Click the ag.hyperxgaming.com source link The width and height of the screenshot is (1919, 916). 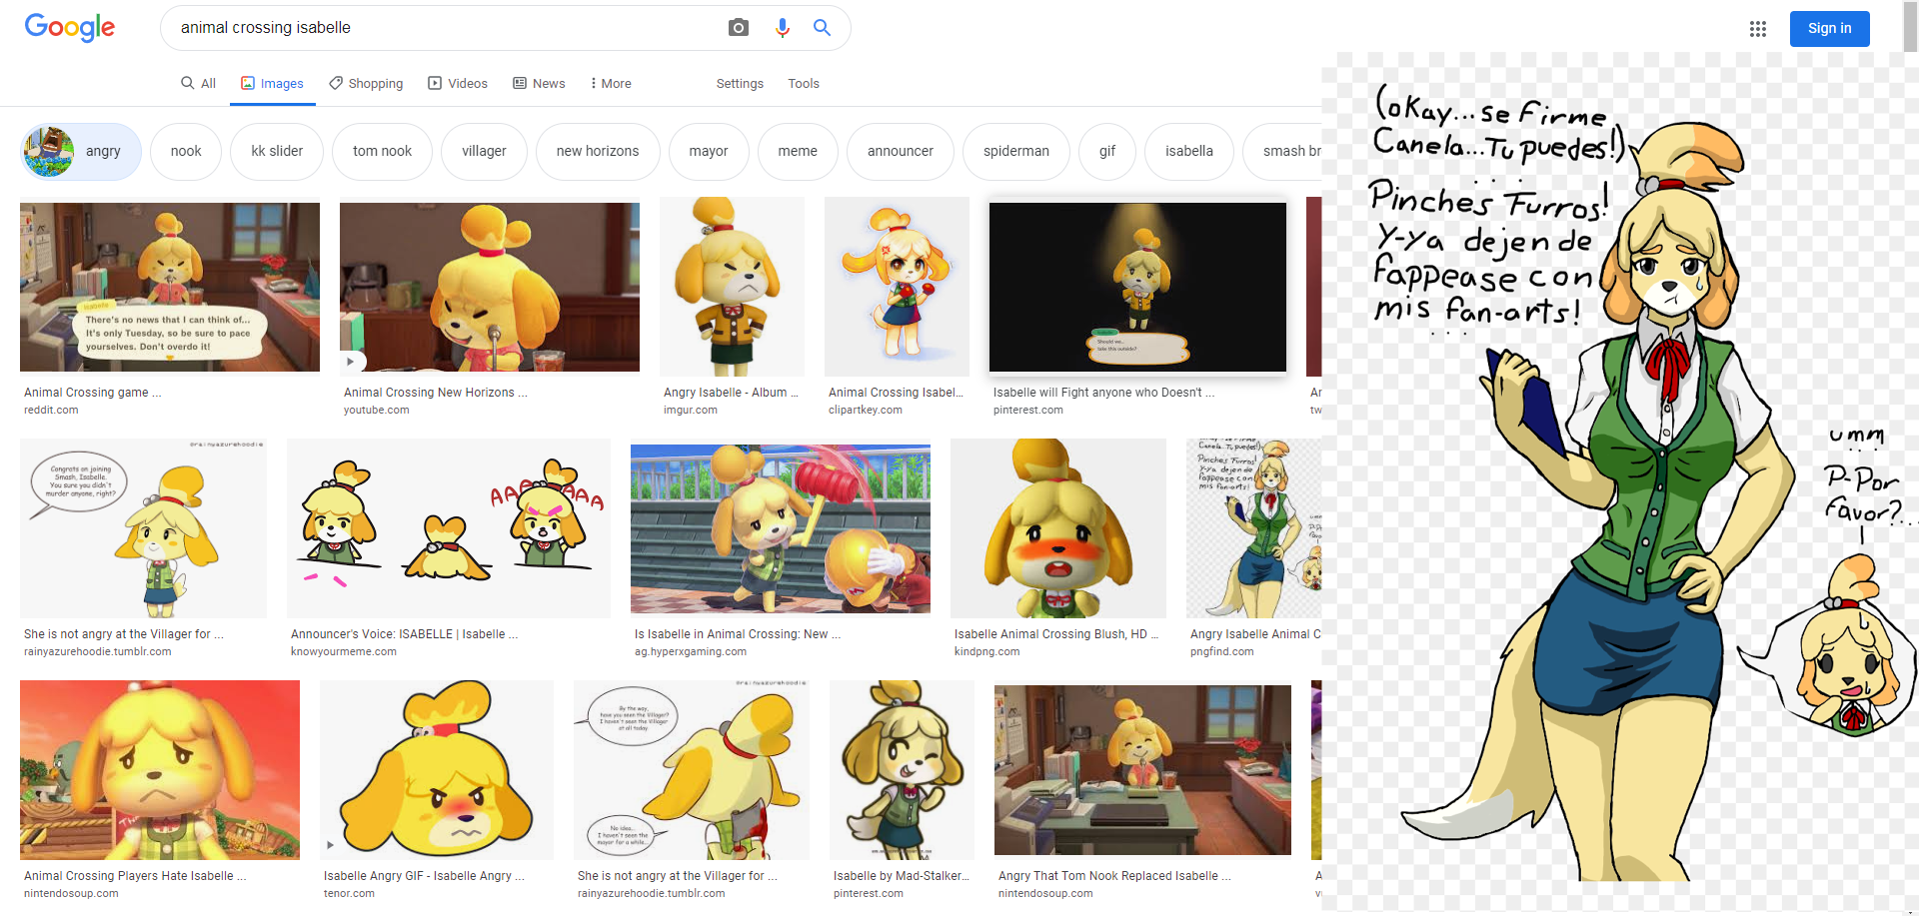point(691,651)
